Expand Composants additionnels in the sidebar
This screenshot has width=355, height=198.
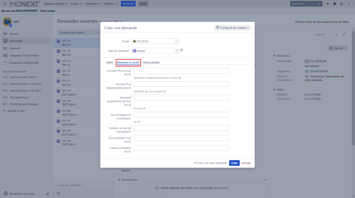pos(5,62)
